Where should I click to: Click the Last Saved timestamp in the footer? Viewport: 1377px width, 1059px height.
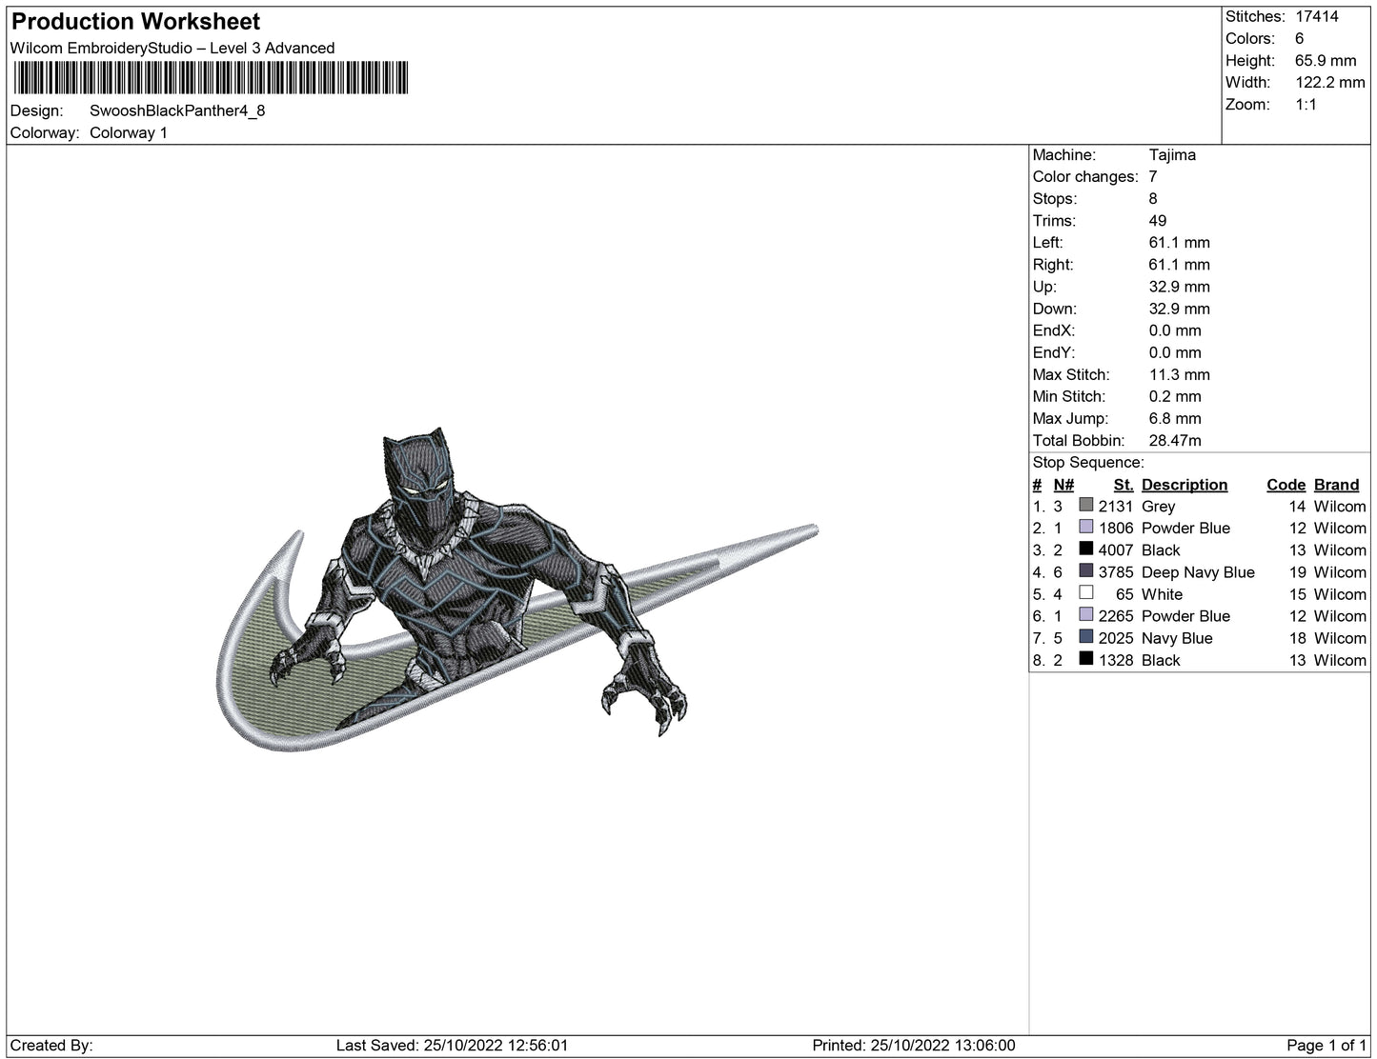coord(452,1045)
